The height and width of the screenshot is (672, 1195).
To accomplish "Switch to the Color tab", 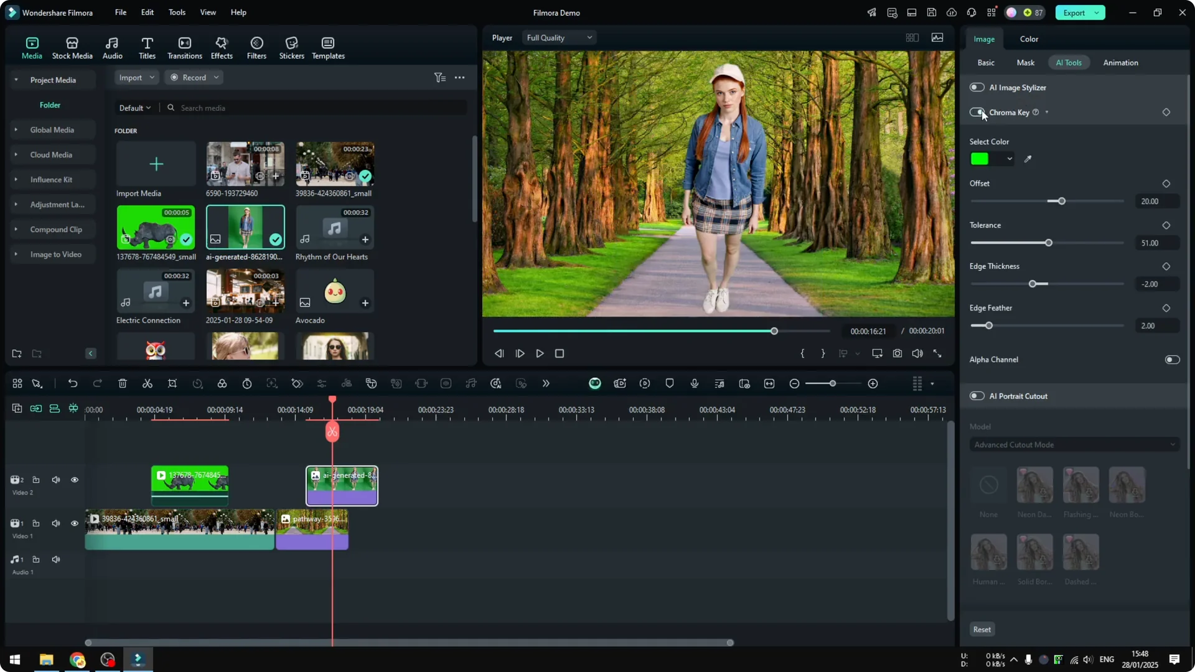I will [x=1028, y=39].
